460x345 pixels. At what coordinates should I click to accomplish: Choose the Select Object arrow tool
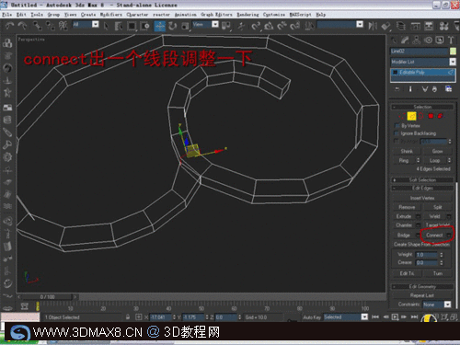coord(106,26)
